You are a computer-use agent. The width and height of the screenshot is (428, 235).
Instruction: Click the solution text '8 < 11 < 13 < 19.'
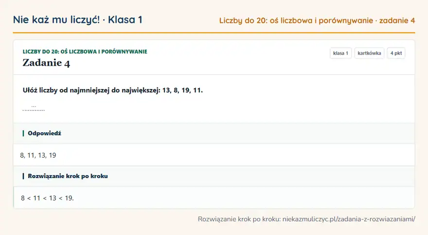click(47, 198)
